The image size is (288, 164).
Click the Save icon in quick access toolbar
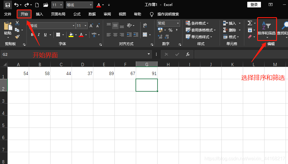7,5
